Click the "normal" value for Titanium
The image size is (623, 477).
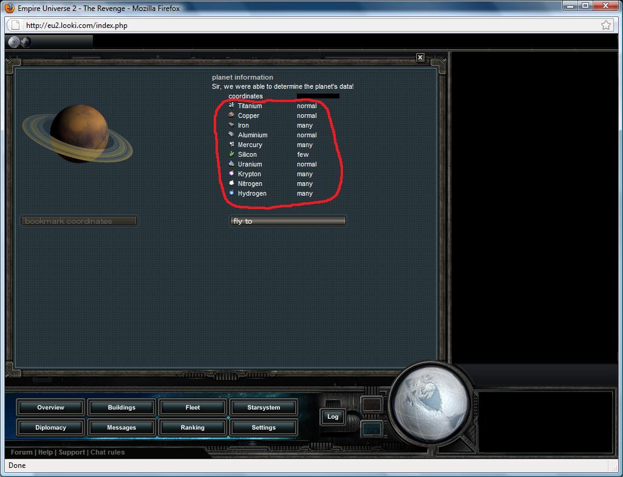click(307, 106)
